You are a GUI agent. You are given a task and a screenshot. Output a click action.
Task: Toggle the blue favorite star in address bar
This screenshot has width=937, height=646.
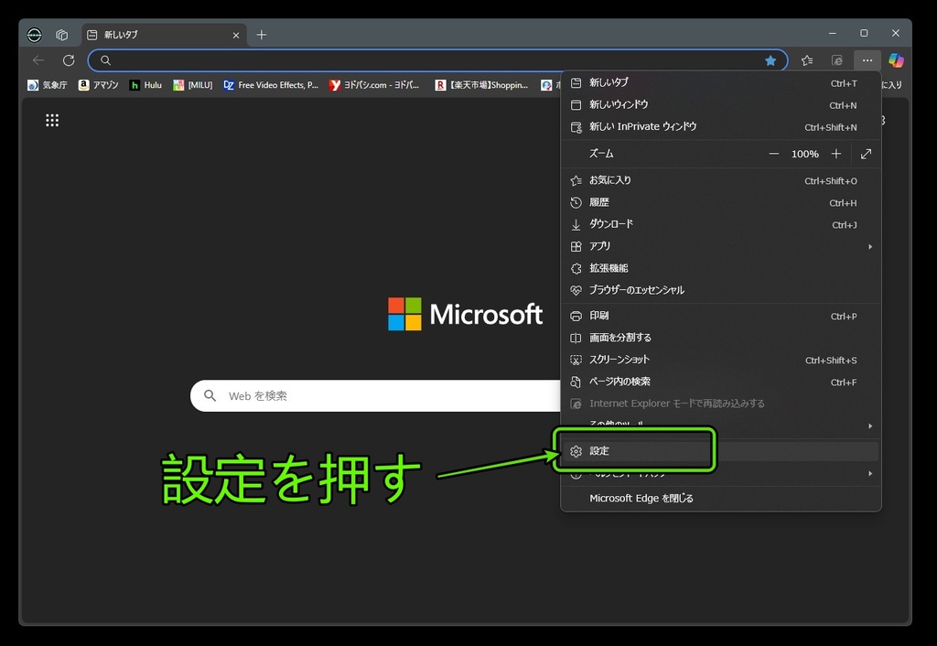[x=770, y=60]
